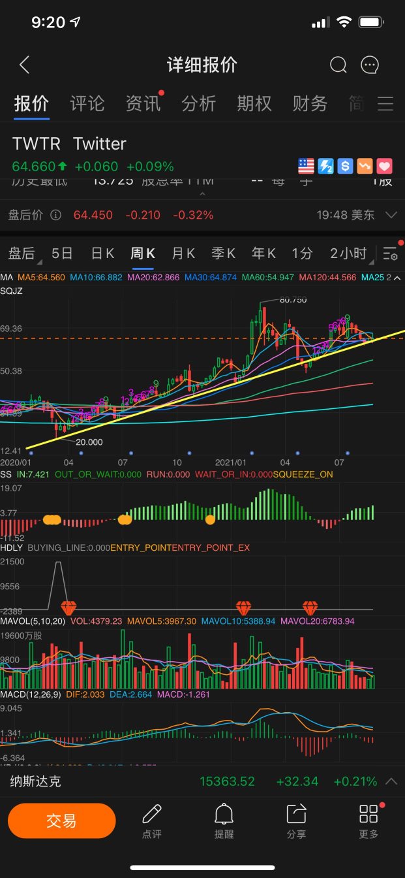Image resolution: width=405 pixels, height=878 pixels.
Task: Select the 5日 chart period
Action: [62, 253]
